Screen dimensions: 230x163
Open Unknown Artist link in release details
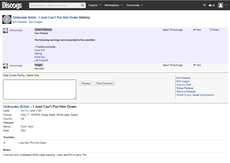(16, 107)
